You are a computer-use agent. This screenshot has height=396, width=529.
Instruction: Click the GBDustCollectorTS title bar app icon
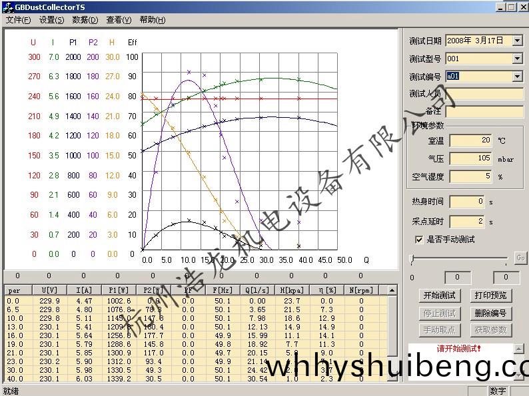tap(7, 7)
